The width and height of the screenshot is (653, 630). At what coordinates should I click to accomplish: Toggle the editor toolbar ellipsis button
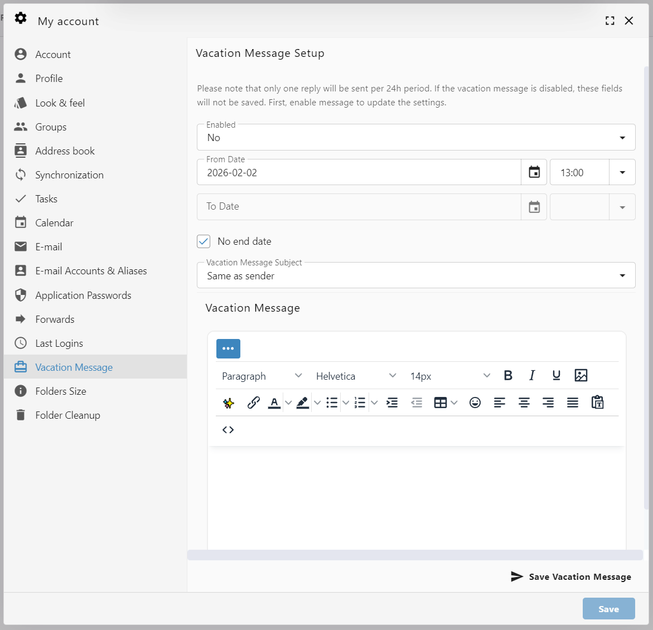[x=228, y=348]
